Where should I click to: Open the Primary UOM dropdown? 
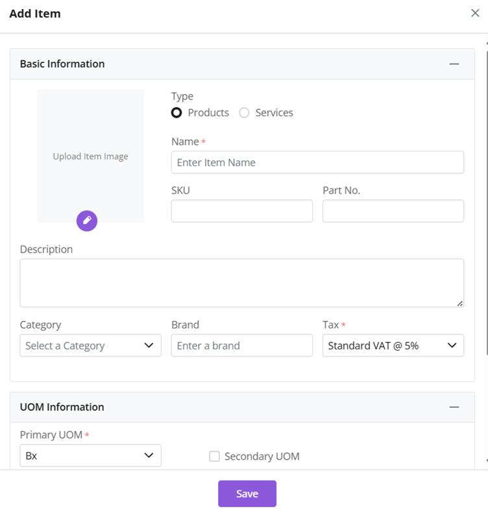(90, 456)
